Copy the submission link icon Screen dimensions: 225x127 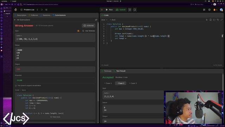click(96, 20)
